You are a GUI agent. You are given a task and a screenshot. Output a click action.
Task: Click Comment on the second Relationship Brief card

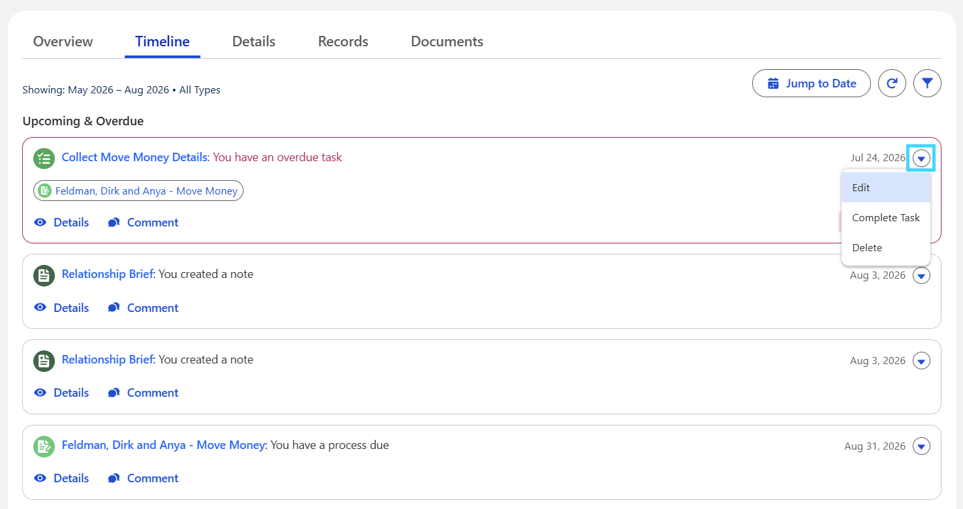pos(143,393)
